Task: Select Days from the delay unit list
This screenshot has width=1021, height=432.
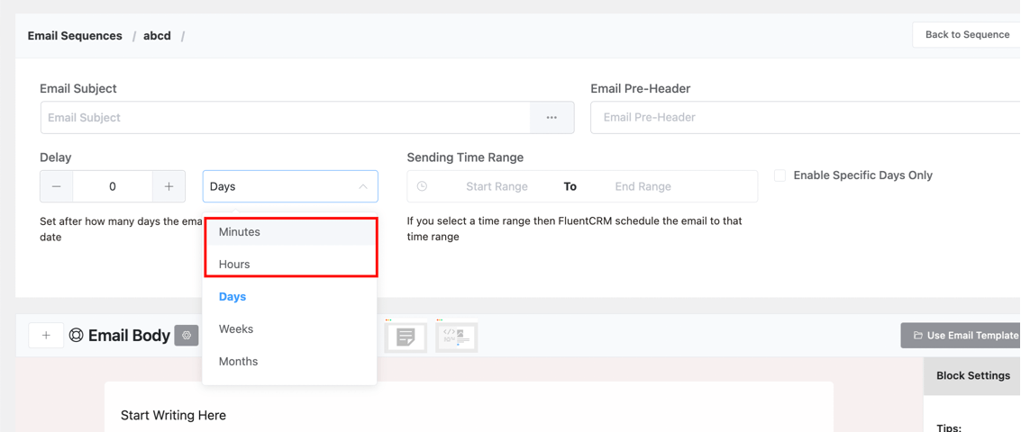Action: pos(290,297)
